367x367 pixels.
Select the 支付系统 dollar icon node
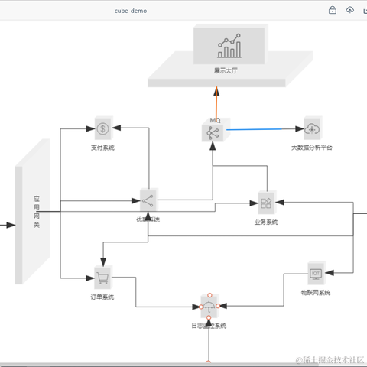click(103, 128)
